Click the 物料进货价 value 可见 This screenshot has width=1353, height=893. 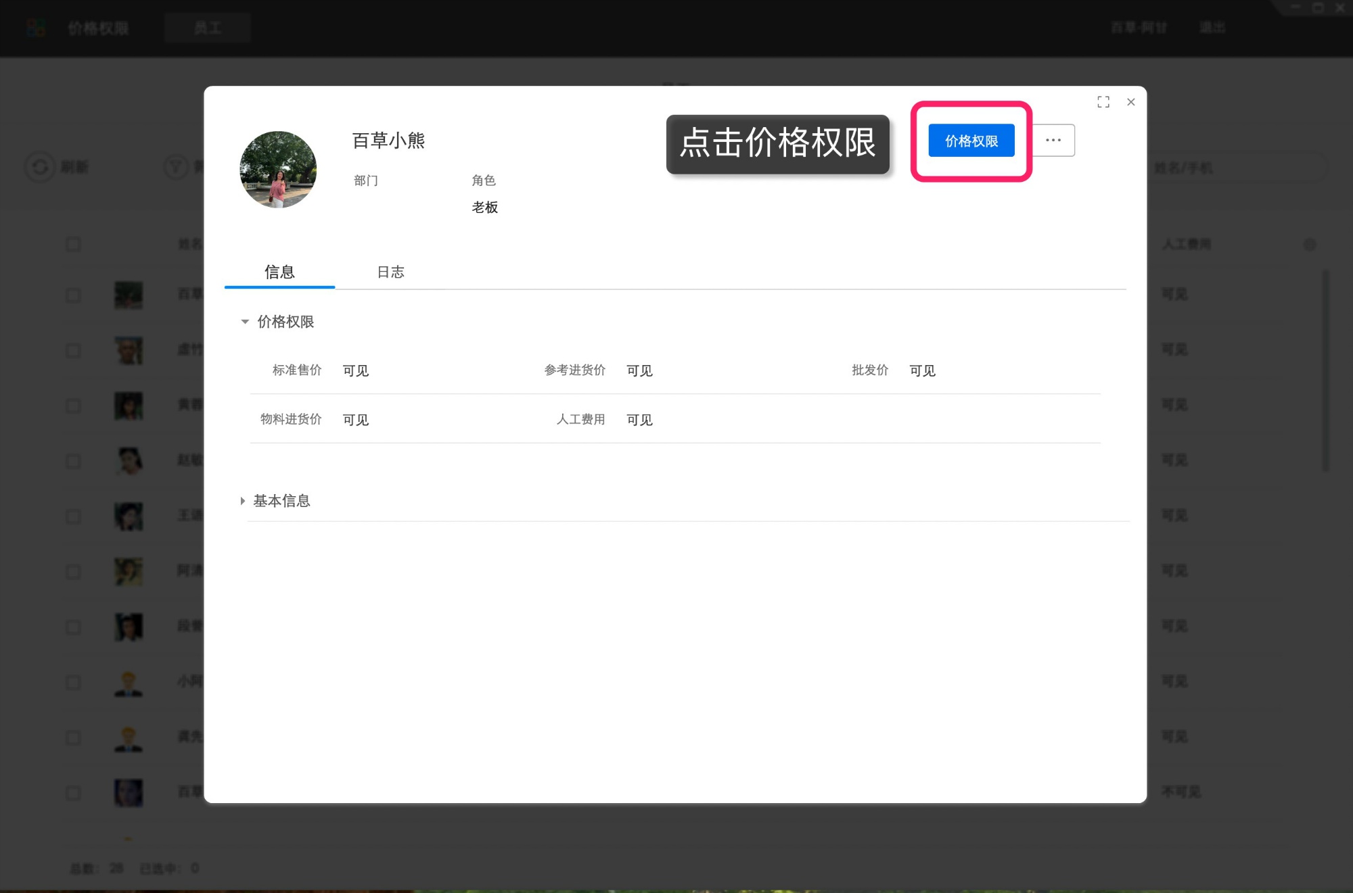click(356, 420)
